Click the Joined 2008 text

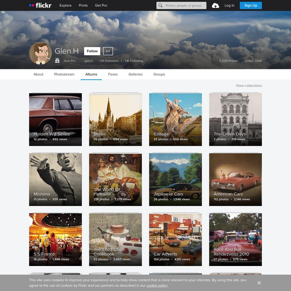pyautogui.click(x=253, y=61)
